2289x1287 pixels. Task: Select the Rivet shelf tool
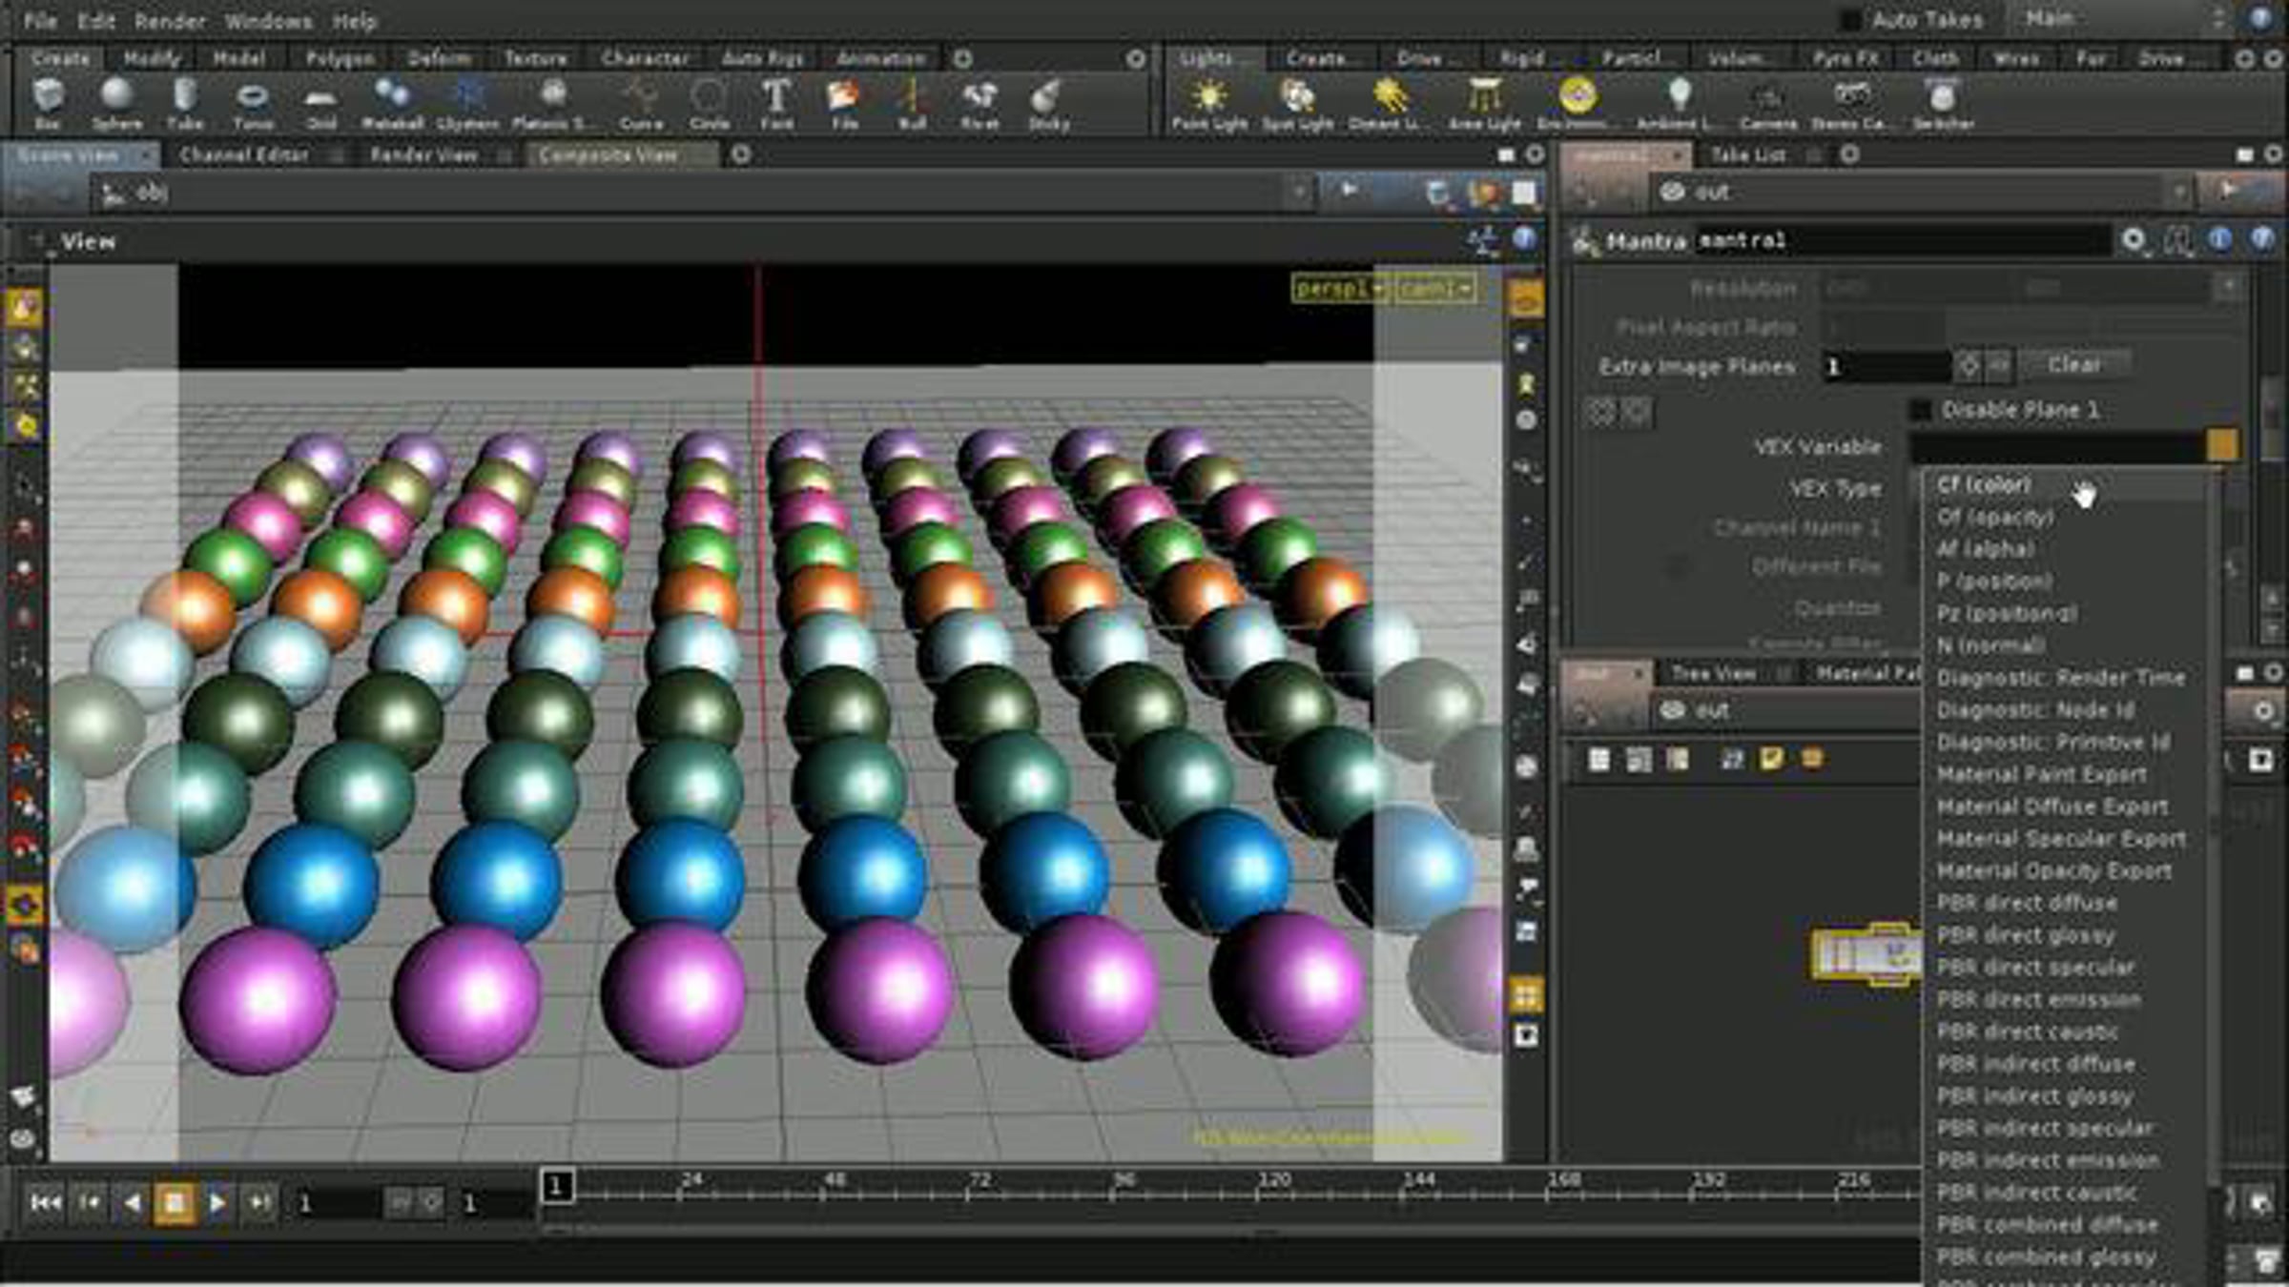pyautogui.click(x=980, y=103)
